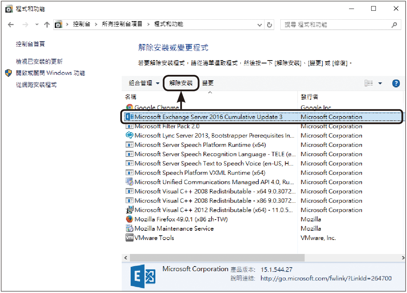This screenshot has height=293, width=407.
Task: Open 開啟或關閉 Windows 功能 link
Action: (50, 73)
